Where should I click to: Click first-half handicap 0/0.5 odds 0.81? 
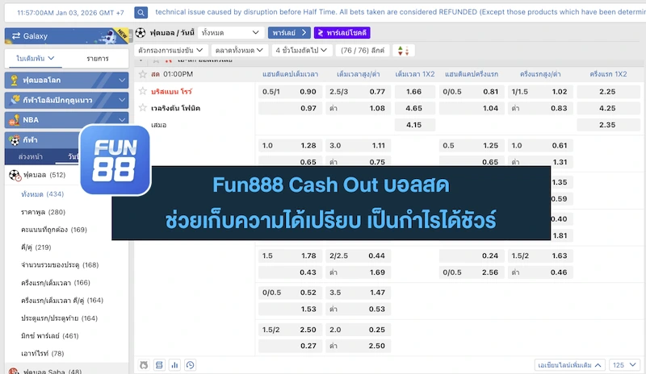pyautogui.click(x=472, y=91)
